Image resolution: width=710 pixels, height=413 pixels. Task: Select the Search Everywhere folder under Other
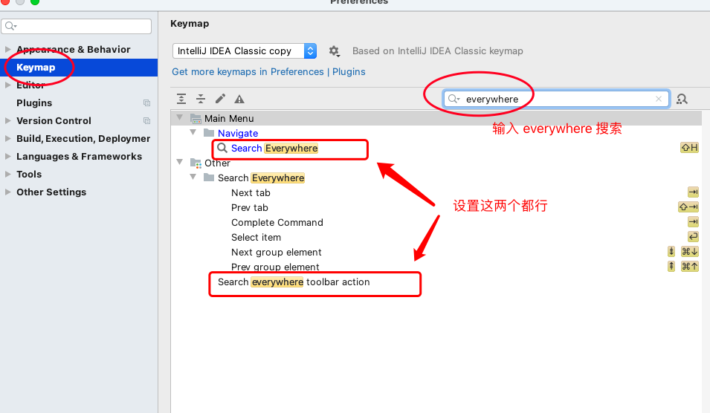tap(261, 178)
